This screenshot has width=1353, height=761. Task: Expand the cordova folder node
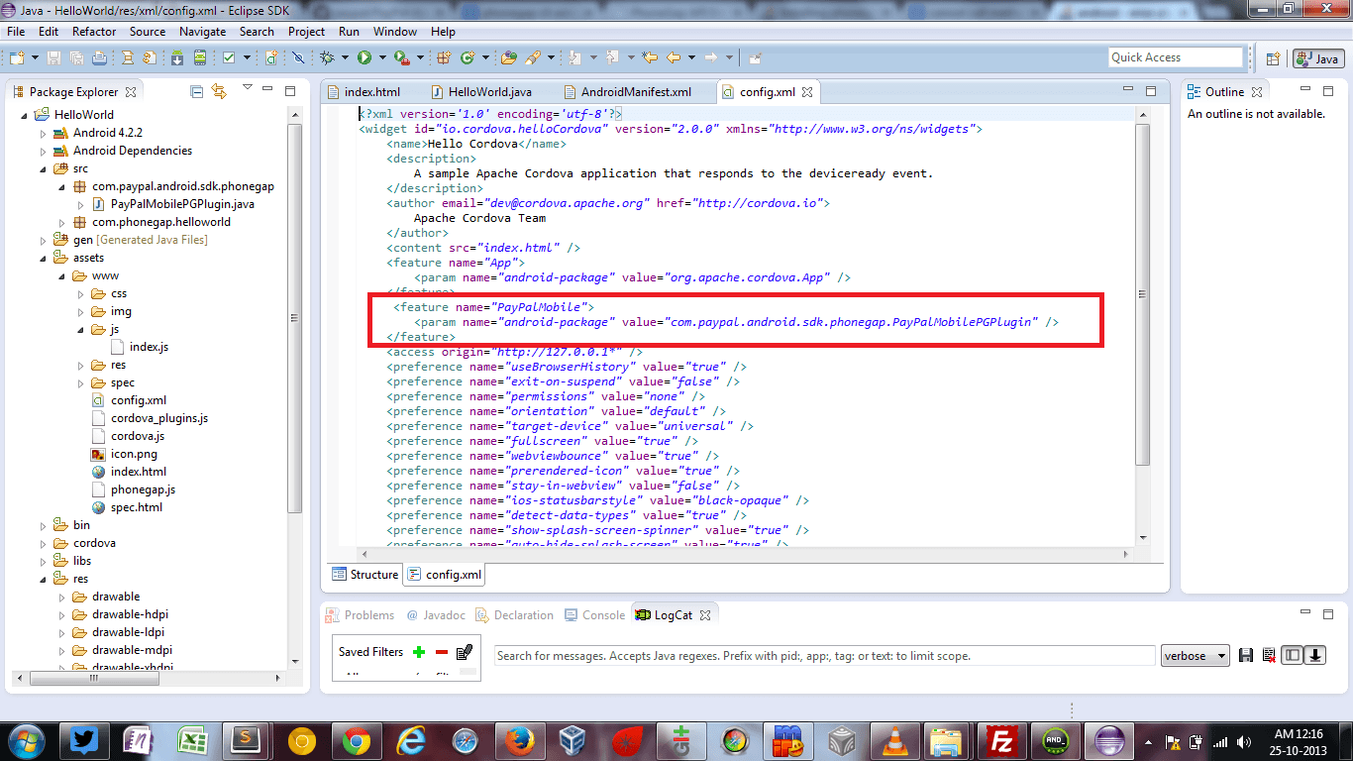43,543
